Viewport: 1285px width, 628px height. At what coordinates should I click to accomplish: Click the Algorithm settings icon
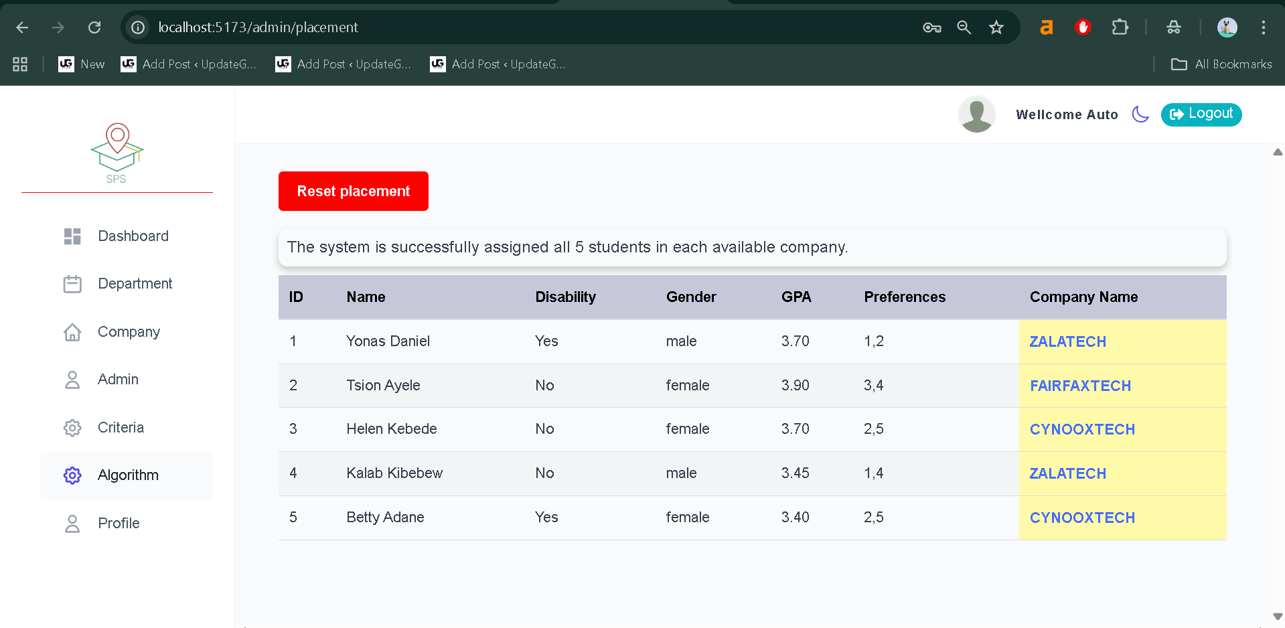(72, 475)
